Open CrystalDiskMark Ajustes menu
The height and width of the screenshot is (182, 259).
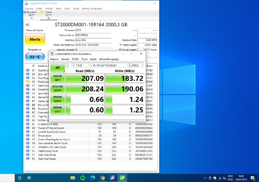click(65, 59)
